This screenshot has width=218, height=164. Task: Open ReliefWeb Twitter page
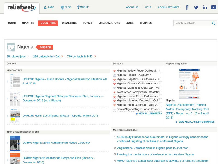(x=196, y=7)
